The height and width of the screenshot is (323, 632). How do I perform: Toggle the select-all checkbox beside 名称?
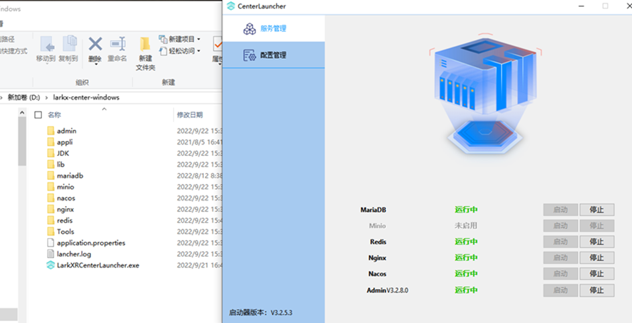tap(38, 115)
